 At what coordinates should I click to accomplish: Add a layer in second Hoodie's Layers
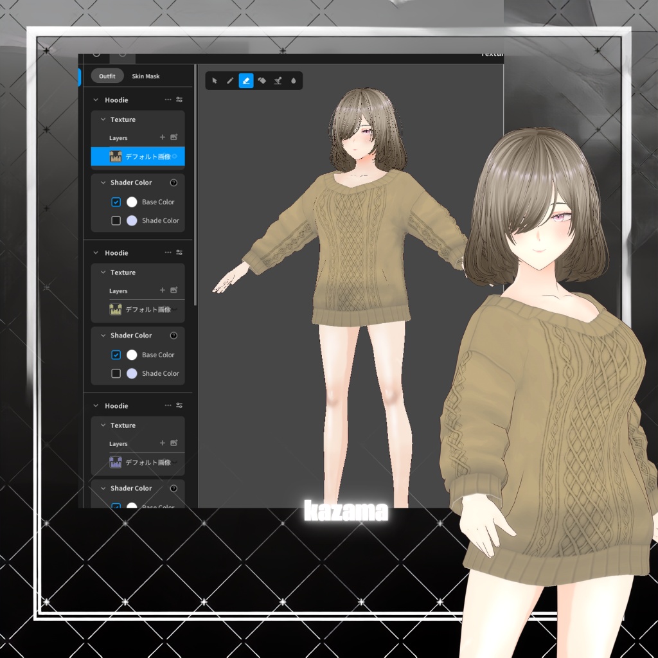click(x=163, y=290)
